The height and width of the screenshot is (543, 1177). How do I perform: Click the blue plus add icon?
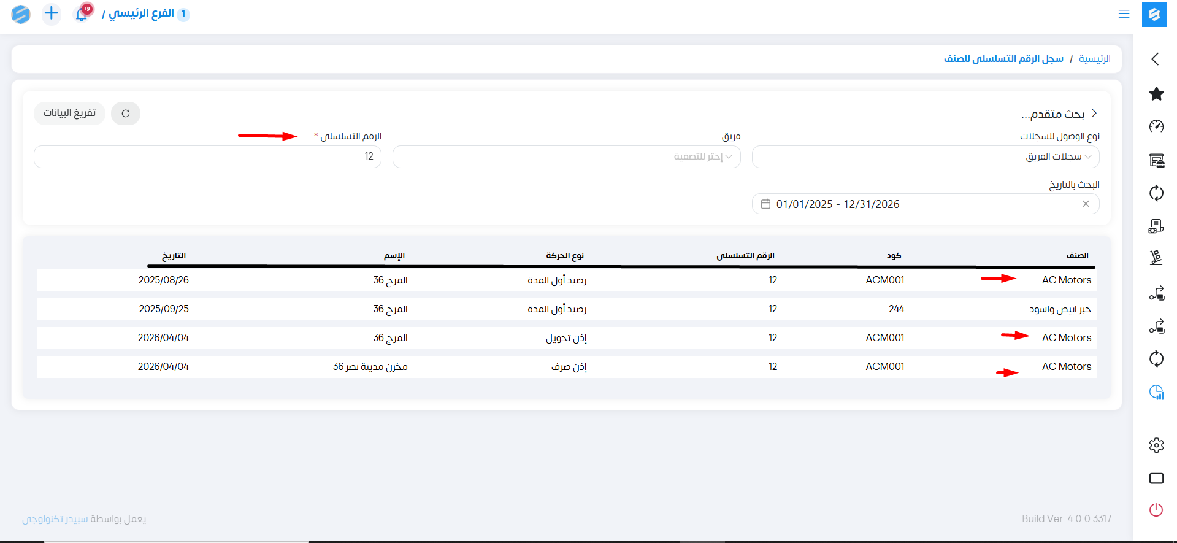click(x=52, y=13)
